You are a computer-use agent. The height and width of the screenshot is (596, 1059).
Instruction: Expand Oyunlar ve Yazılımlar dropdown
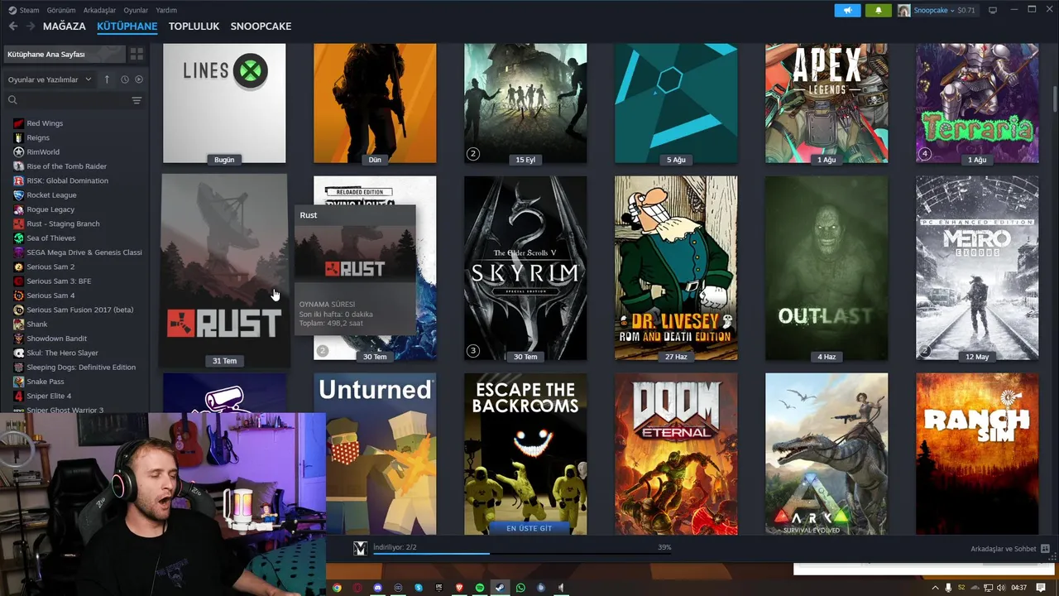tap(48, 79)
